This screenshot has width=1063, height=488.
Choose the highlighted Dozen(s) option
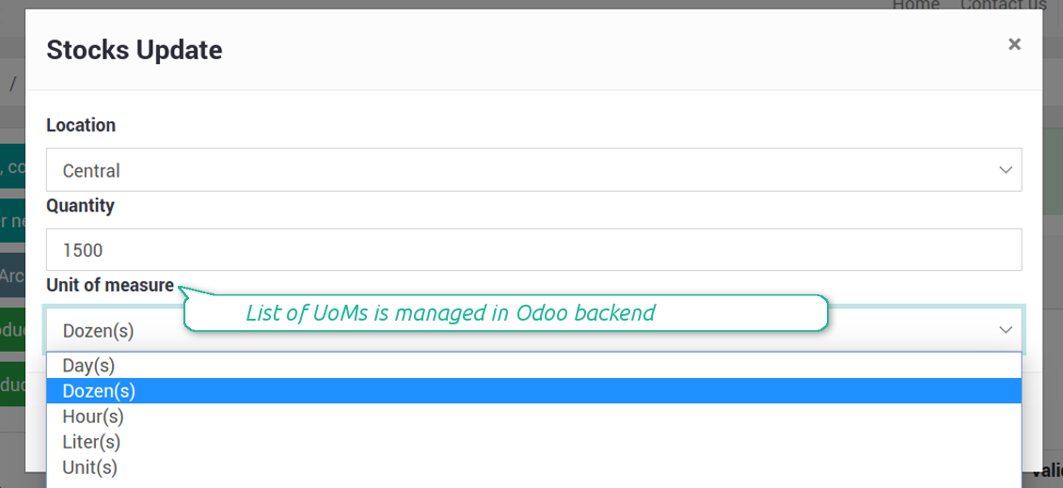[x=99, y=391]
